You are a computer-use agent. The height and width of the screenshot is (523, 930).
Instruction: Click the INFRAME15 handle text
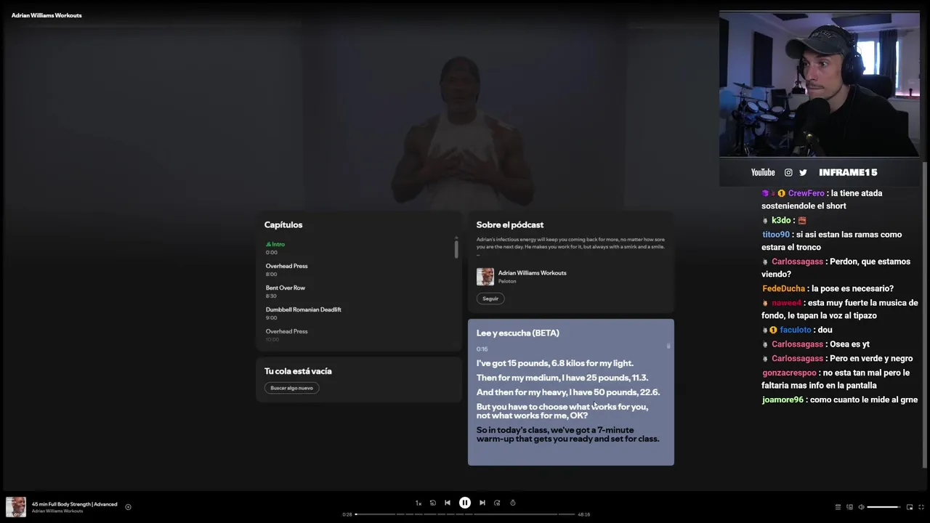(848, 173)
